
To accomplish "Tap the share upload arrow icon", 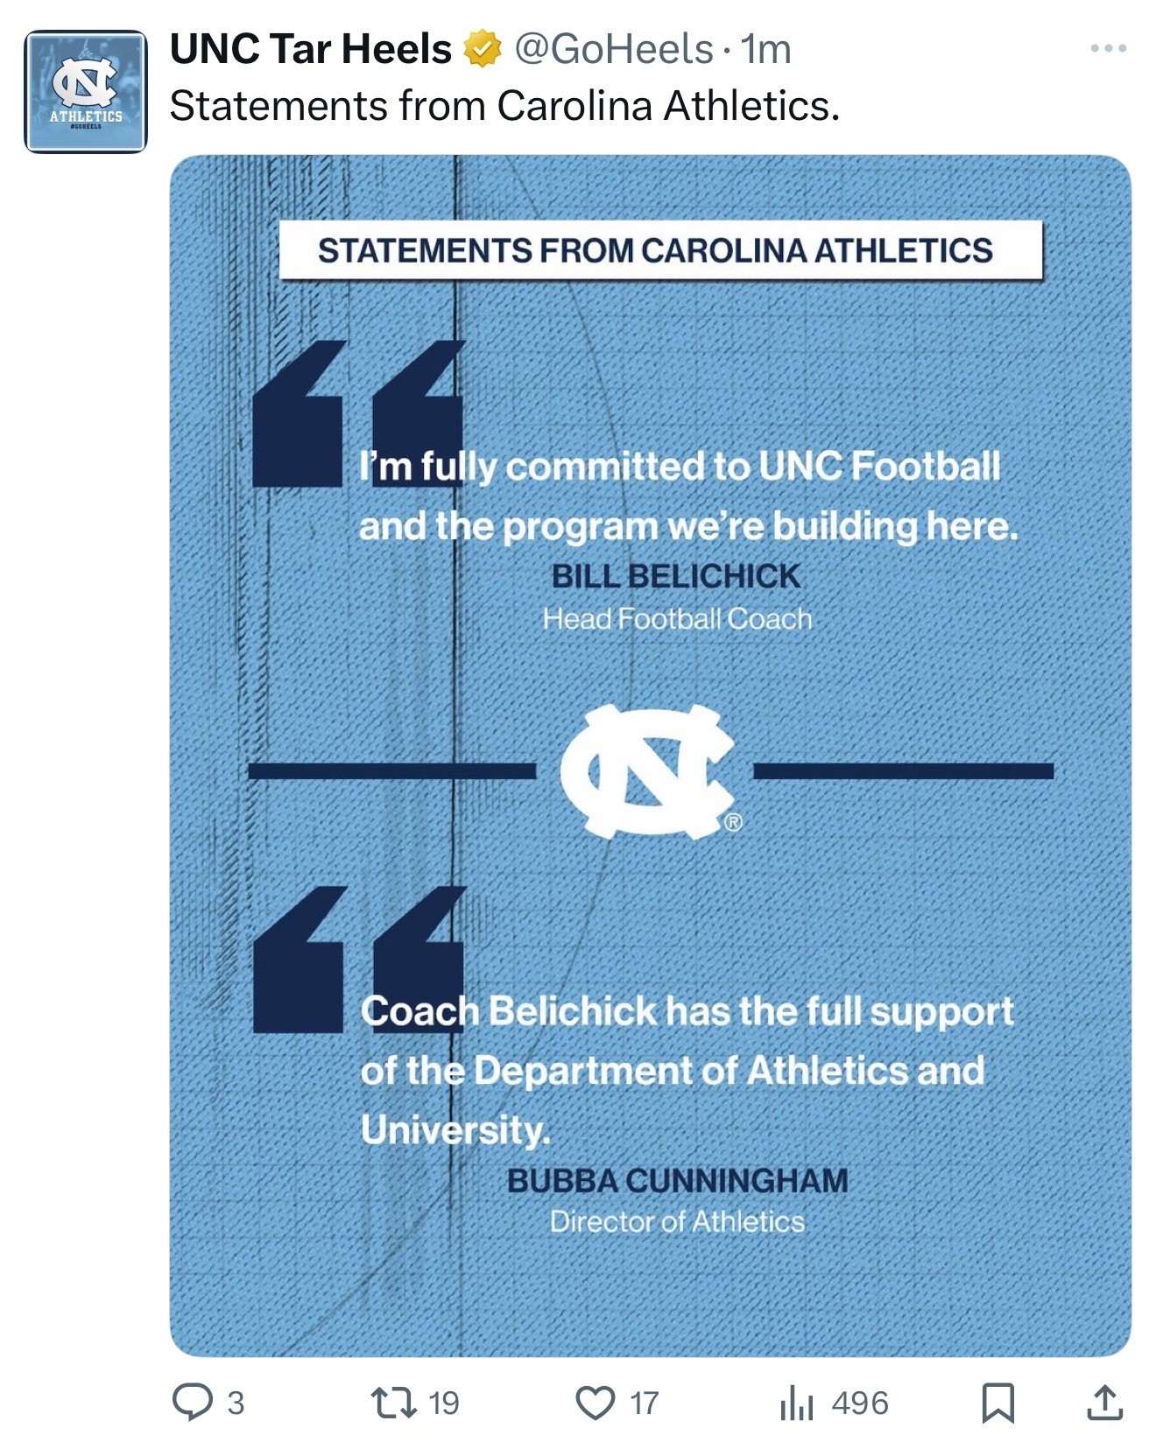I will coord(1104,1402).
